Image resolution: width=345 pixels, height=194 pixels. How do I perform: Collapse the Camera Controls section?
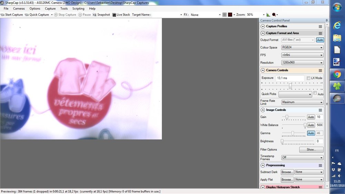[x=263, y=70]
